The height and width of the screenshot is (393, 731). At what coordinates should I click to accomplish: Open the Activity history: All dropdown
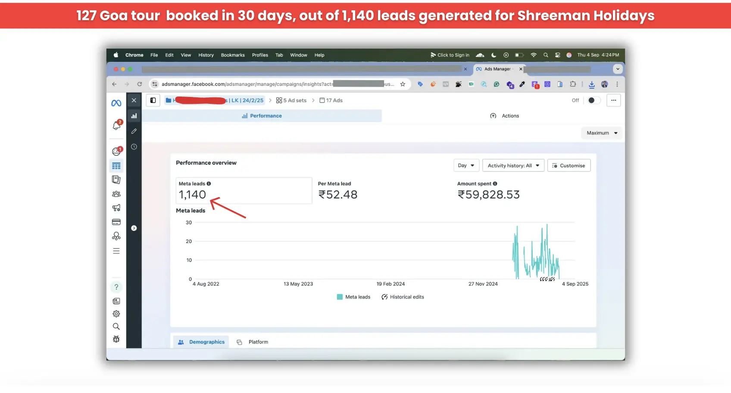tap(513, 165)
